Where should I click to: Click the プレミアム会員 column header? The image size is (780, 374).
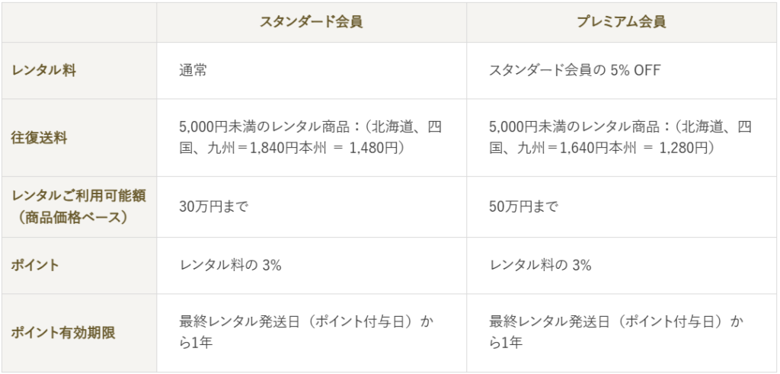pyautogui.click(x=621, y=22)
